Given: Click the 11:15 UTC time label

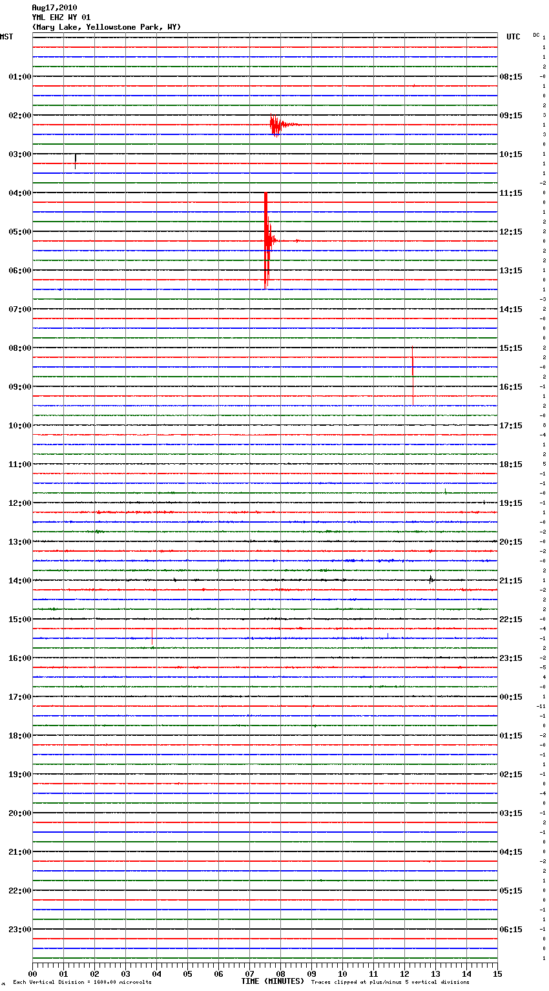Looking at the screenshot, I should [x=511, y=193].
